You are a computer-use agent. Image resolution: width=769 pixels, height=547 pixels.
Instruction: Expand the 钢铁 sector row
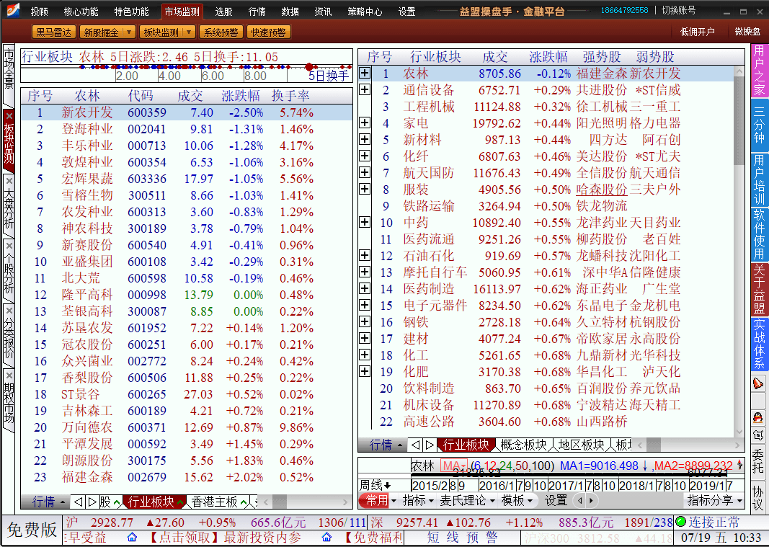(365, 321)
